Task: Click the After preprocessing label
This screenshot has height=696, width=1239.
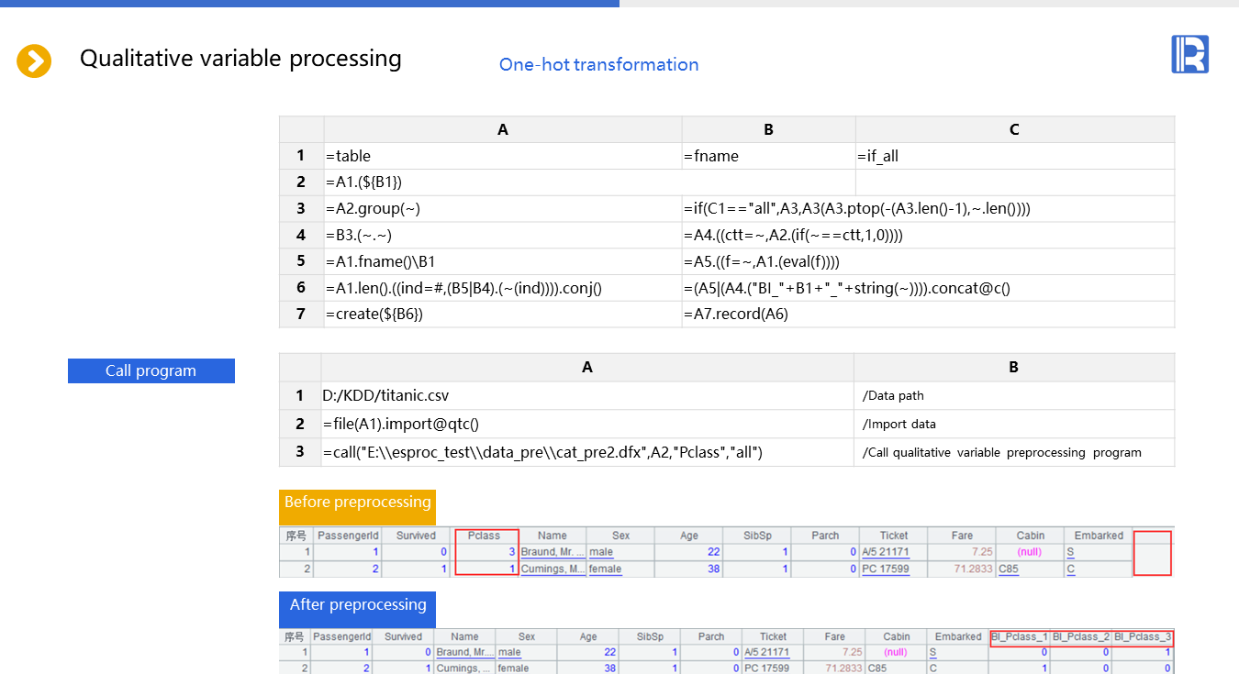Action: (x=357, y=605)
